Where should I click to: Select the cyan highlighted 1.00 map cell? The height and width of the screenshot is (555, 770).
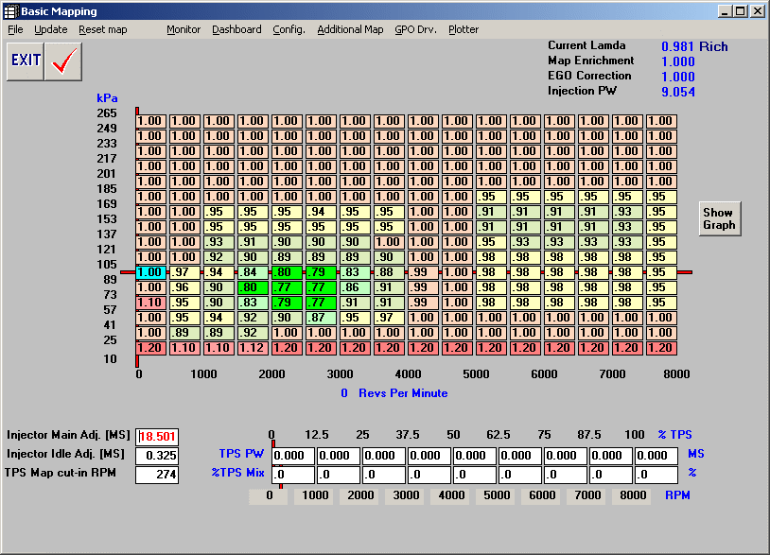point(150,272)
